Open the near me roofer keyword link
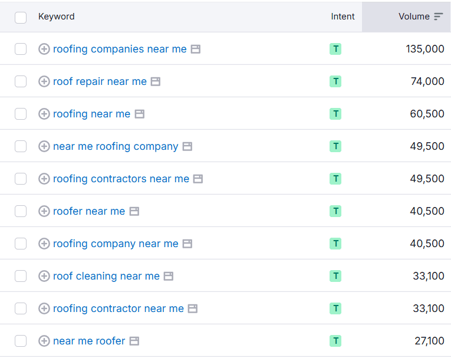Screen dimensions: 451x358 89,341
